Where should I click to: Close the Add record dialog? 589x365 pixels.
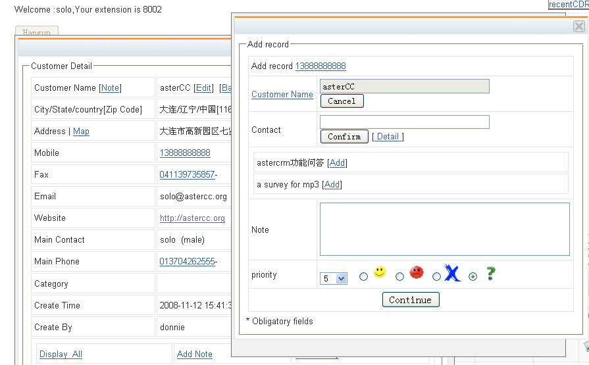coord(579,26)
